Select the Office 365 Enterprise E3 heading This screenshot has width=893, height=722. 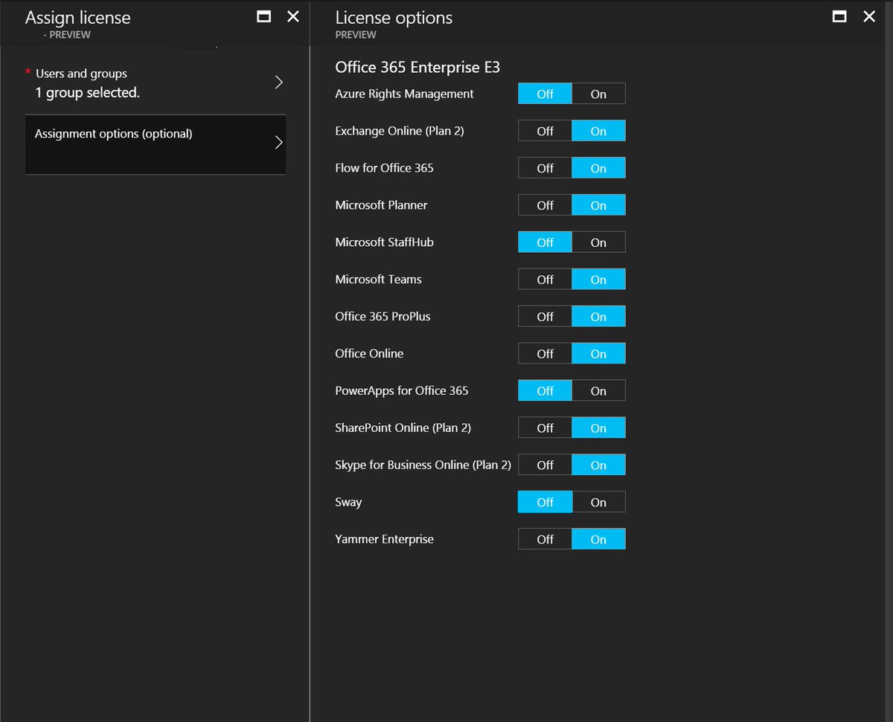point(417,68)
